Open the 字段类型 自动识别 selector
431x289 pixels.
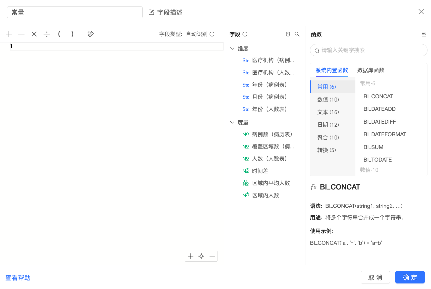197,34
